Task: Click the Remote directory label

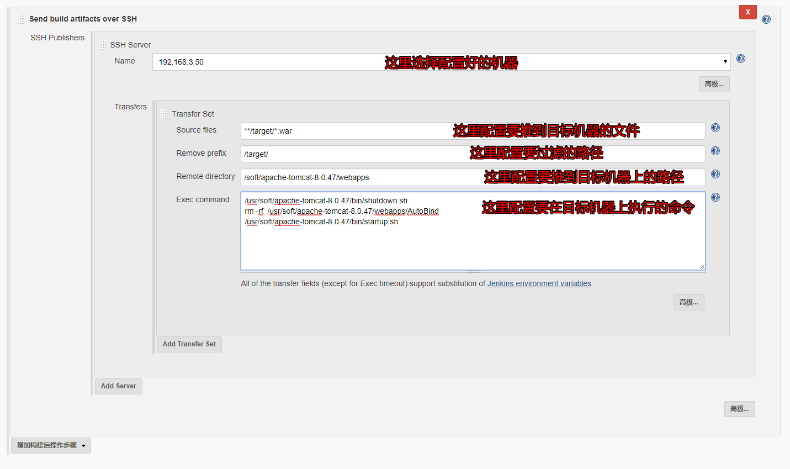Action: 205,176
